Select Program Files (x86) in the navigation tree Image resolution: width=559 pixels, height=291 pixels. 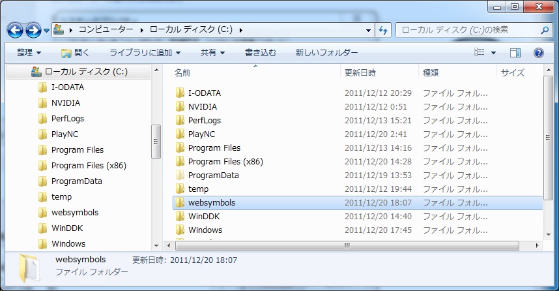tap(89, 166)
